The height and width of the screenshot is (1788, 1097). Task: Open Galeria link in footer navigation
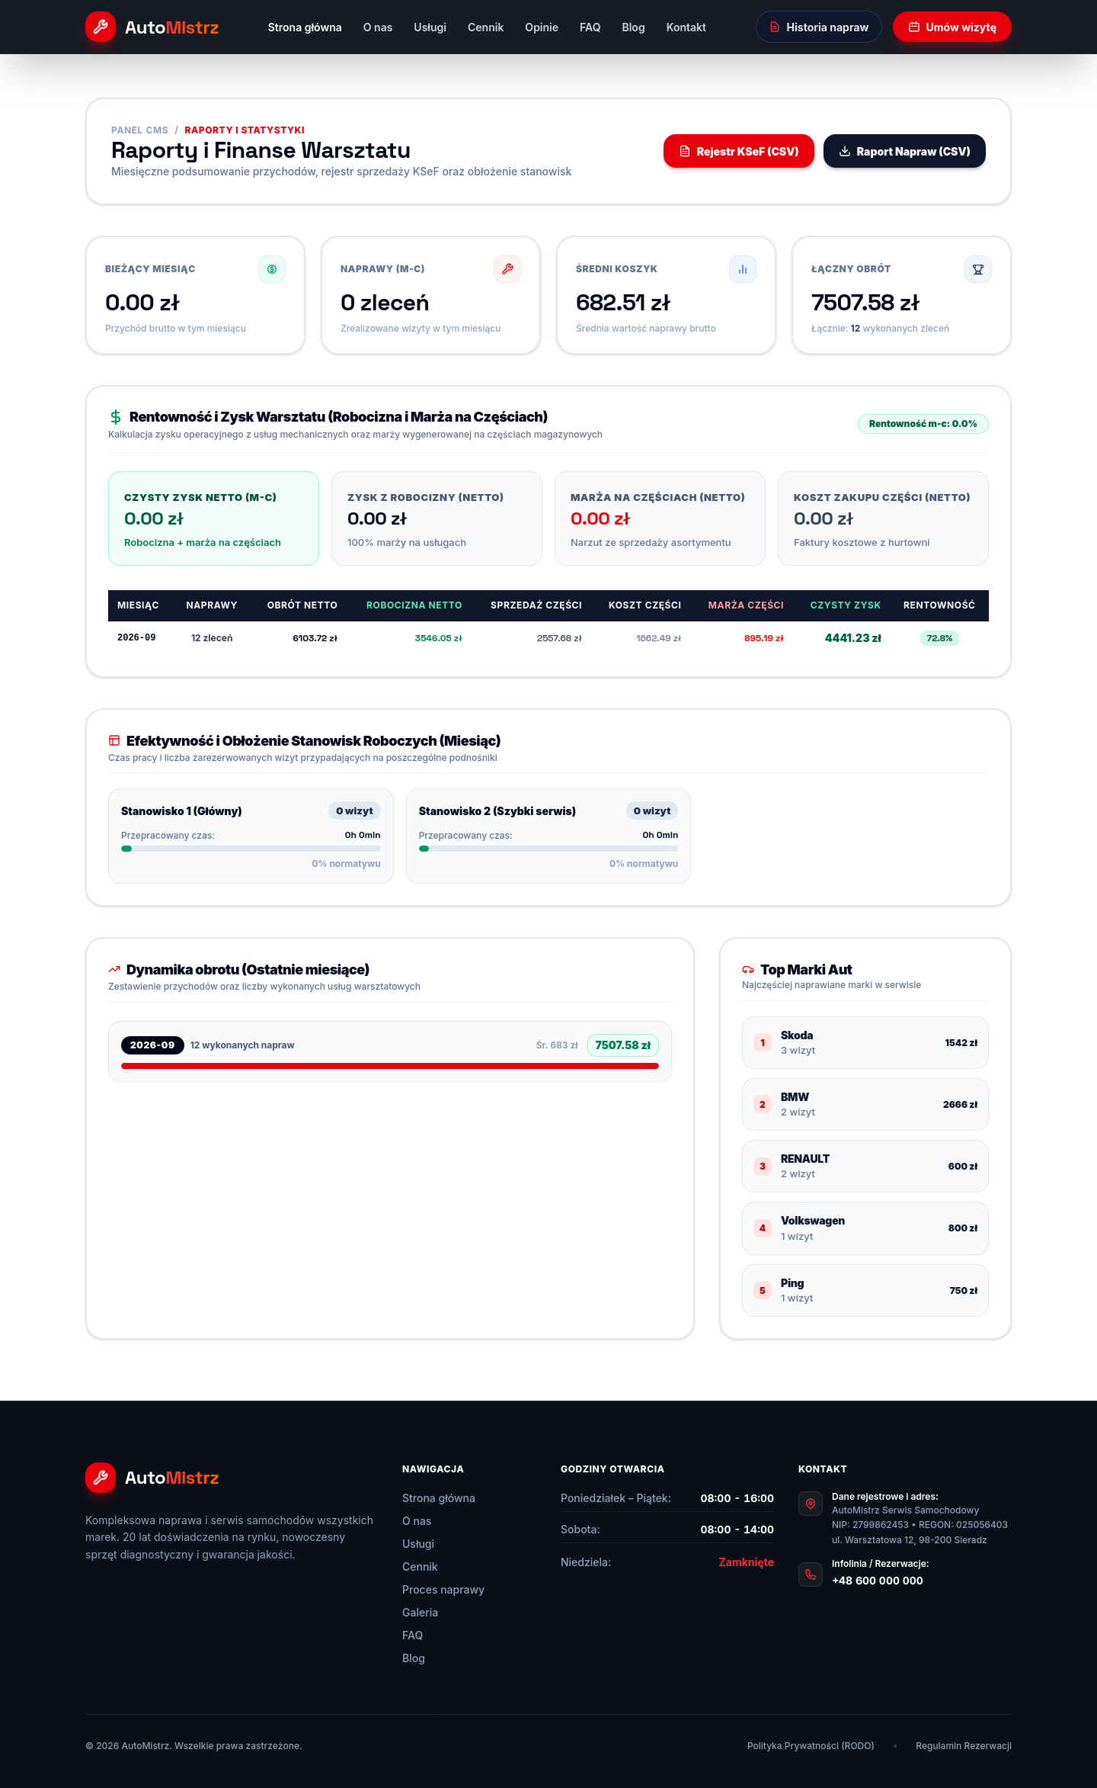[420, 1613]
